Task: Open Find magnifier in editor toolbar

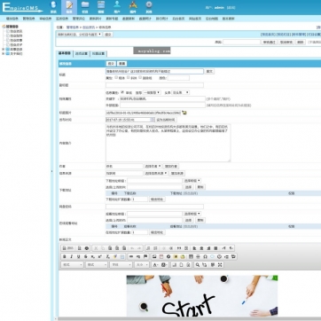Action: point(198,265)
